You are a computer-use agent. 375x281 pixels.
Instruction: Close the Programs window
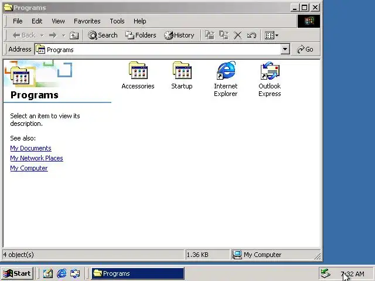tap(315, 8)
